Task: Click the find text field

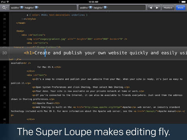Action: 43,8
